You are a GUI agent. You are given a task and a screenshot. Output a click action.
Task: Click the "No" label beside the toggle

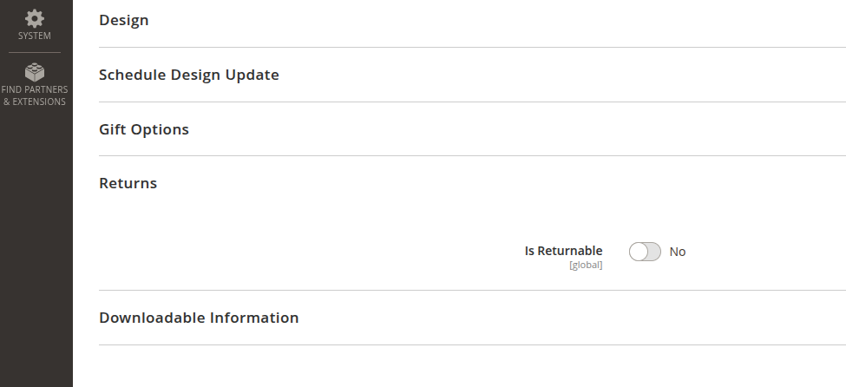coord(678,252)
